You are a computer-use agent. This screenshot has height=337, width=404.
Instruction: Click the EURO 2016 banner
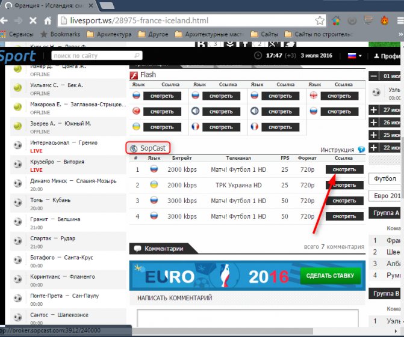point(247,276)
